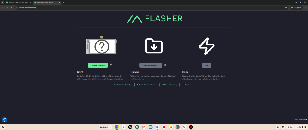
Task: Open a new browser tab with plus button
Action: [x=64, y=2]
